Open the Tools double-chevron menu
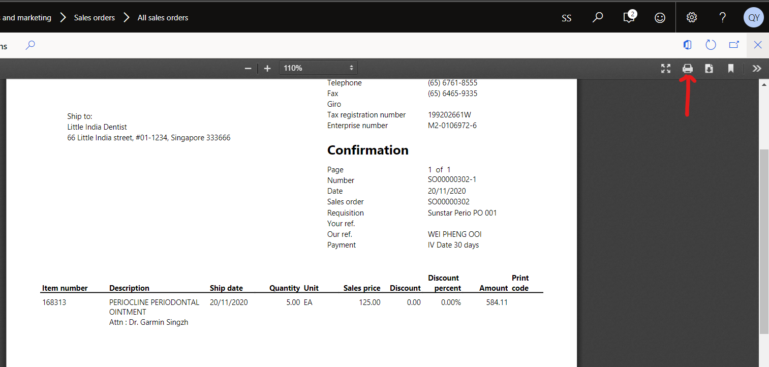The height and width of the screenshot is (367, 769). [757, 68]
